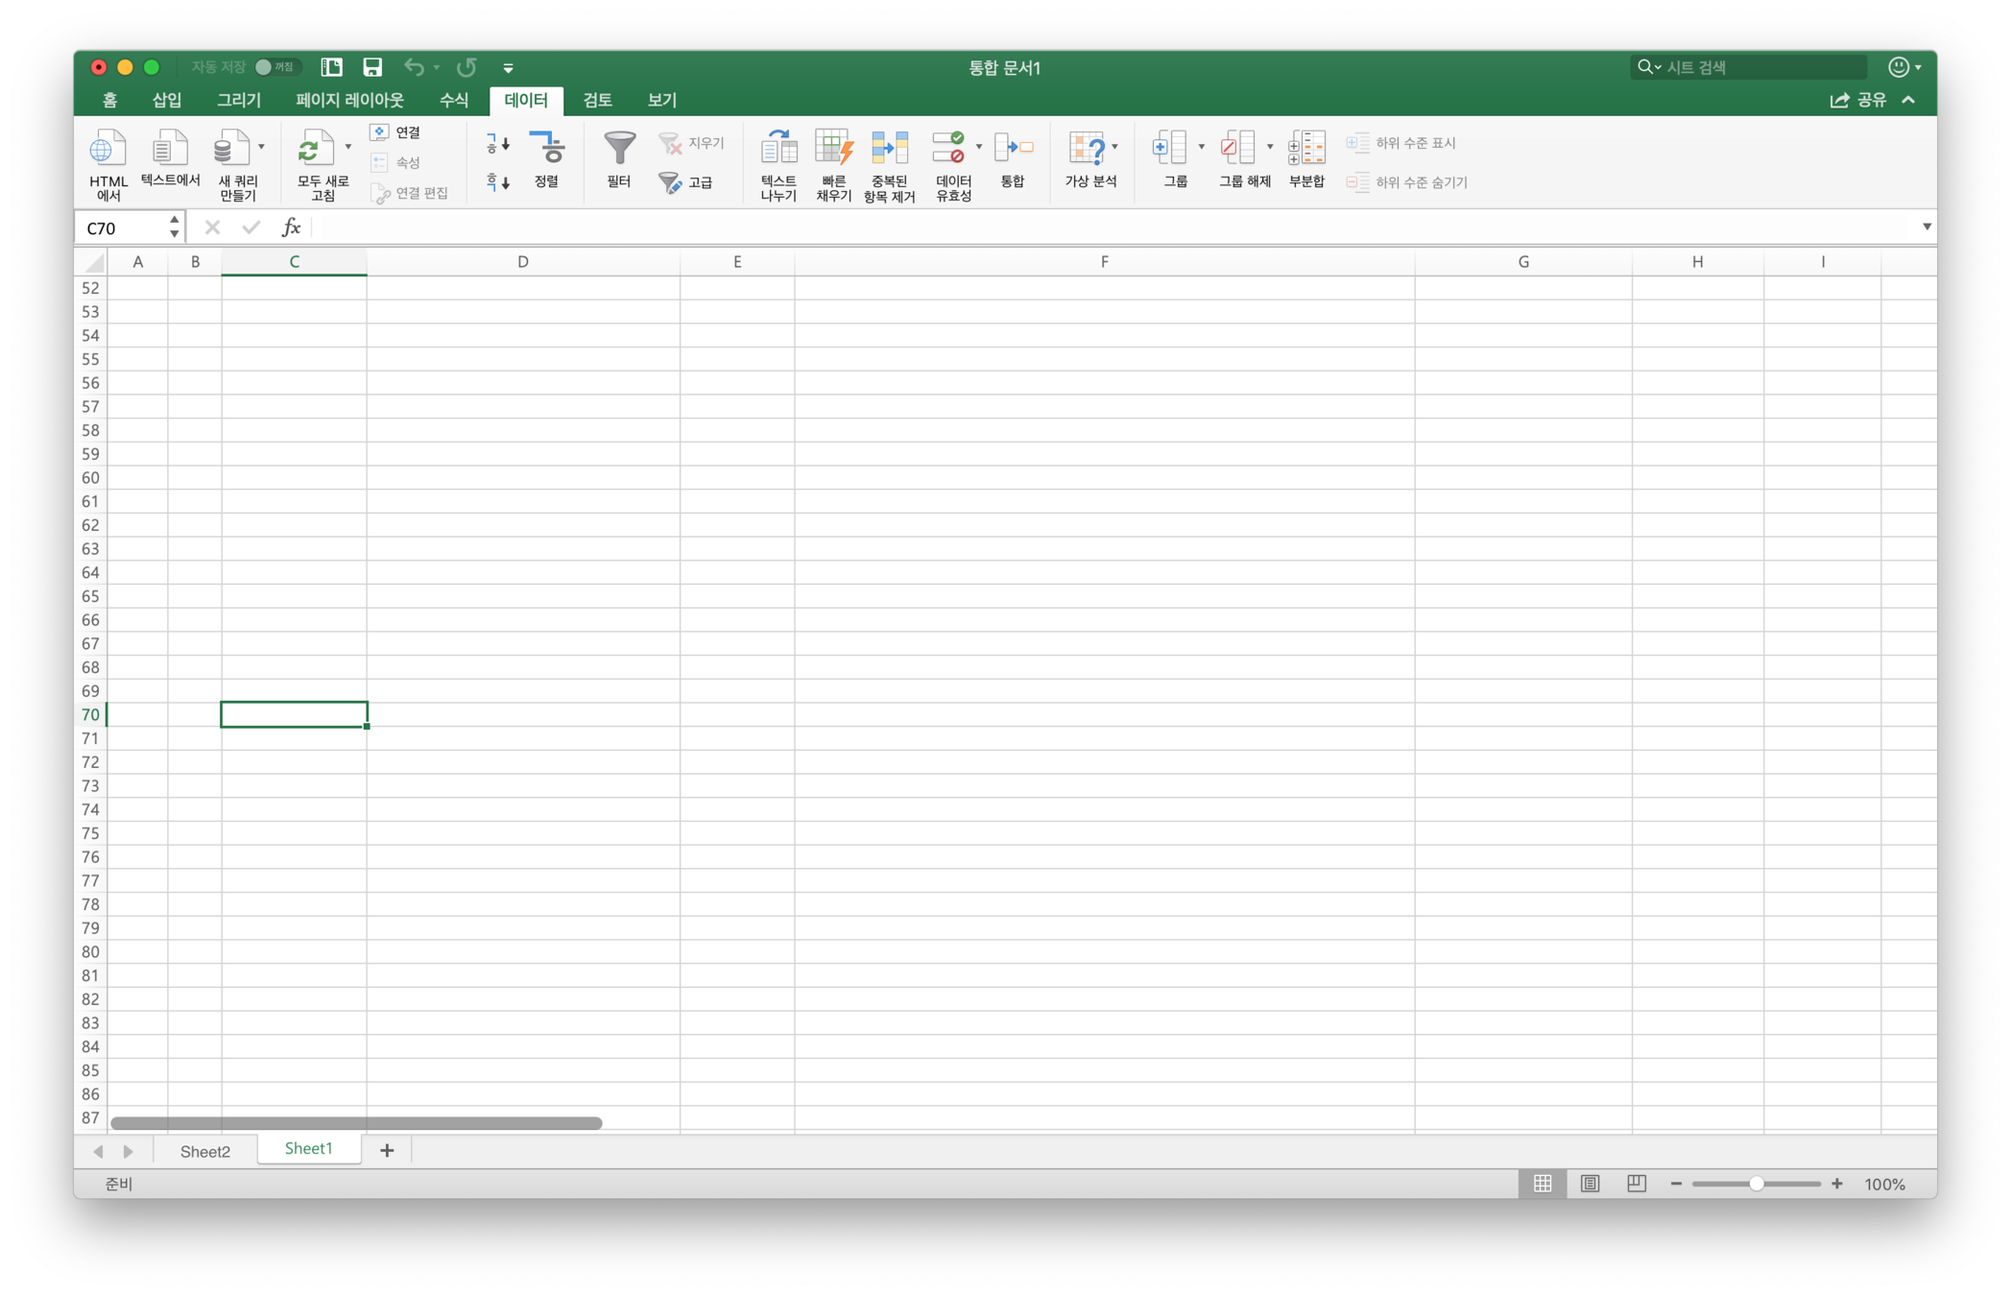Click sort ascending icon
Image resolution: width=2011 pixels, height=1296 pixels.
pyautogui.click(x=497, y=144)
